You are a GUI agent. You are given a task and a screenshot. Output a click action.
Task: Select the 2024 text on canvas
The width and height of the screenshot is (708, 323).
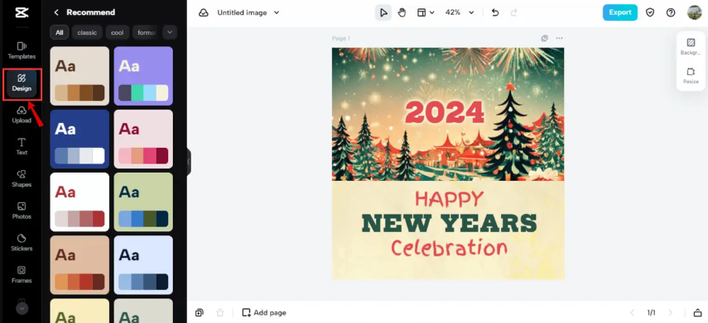(x=445, y=112)
